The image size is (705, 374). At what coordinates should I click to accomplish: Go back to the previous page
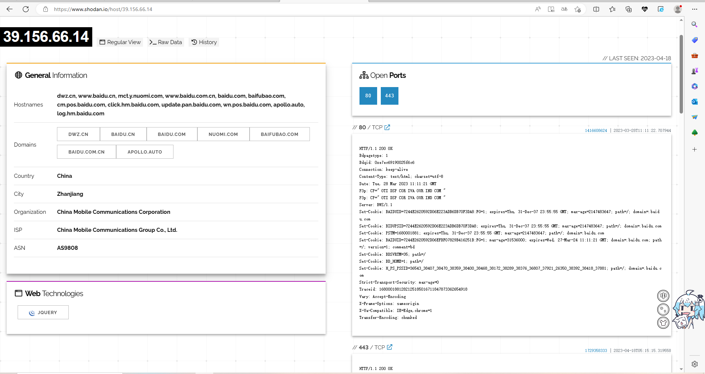pos(10,9)
